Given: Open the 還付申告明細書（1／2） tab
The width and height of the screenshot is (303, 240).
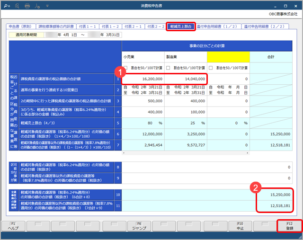Looking at the screenshot, I should pyautogui.click(x=218, y=27).
